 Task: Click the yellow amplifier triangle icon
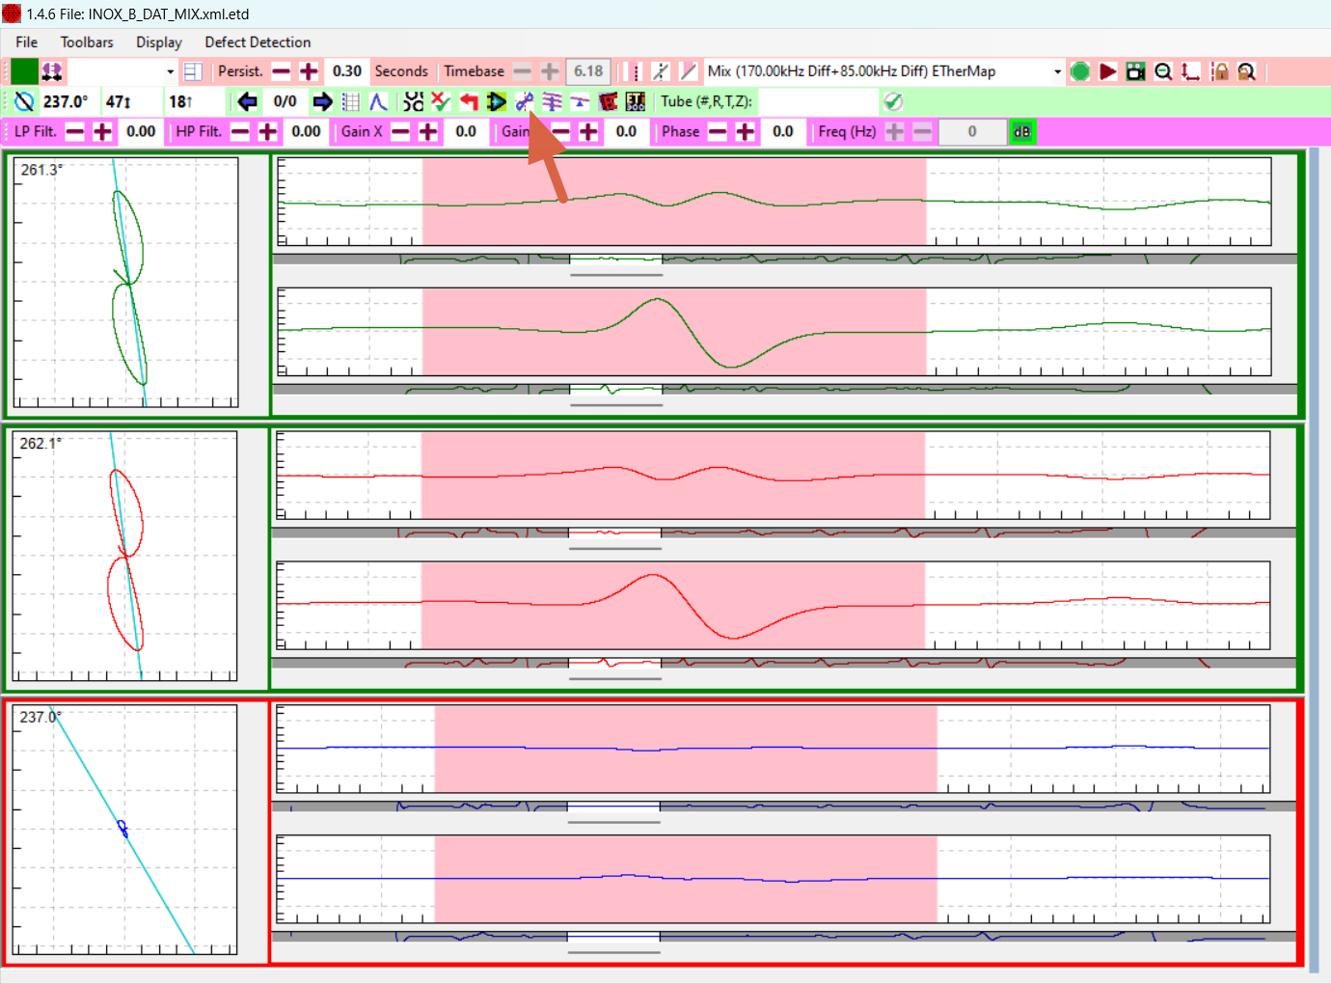(497, 101)
